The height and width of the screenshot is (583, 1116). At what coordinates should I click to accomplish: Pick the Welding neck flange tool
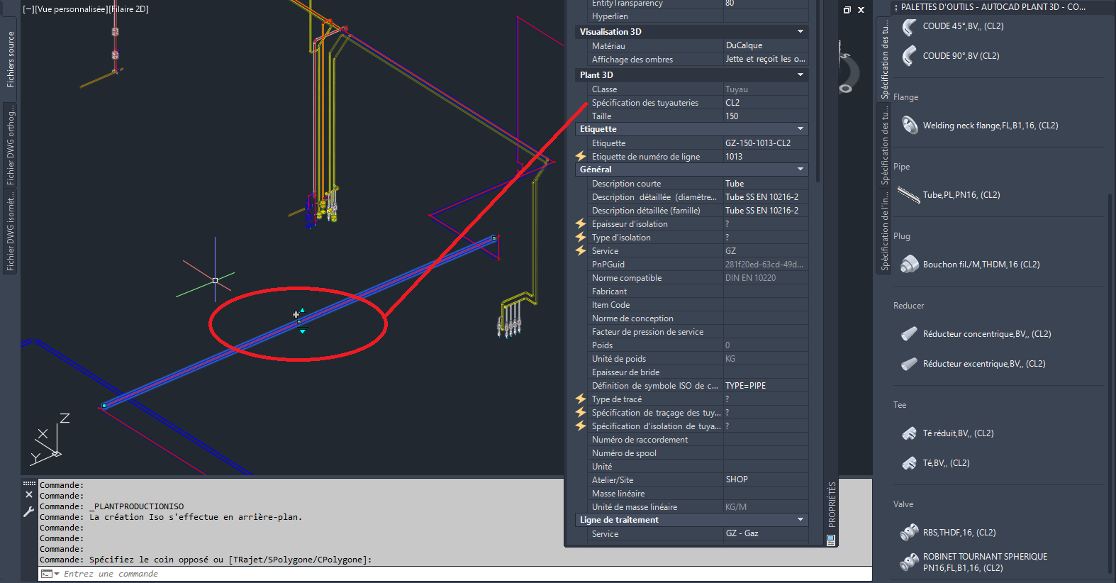[979, 126]
